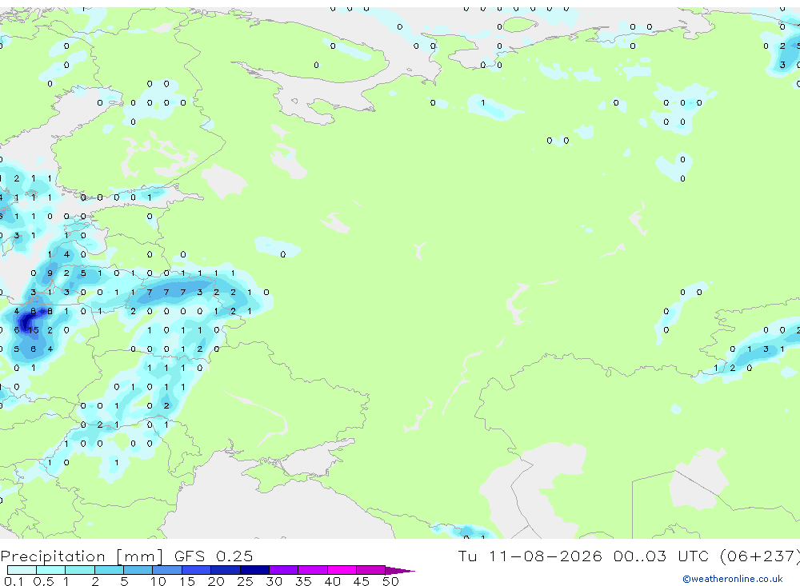Click the legend label "35"
Screen dimensions: 800x586
coord(303,581)
